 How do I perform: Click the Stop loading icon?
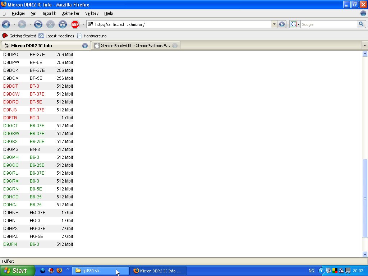tap(50, 24)
